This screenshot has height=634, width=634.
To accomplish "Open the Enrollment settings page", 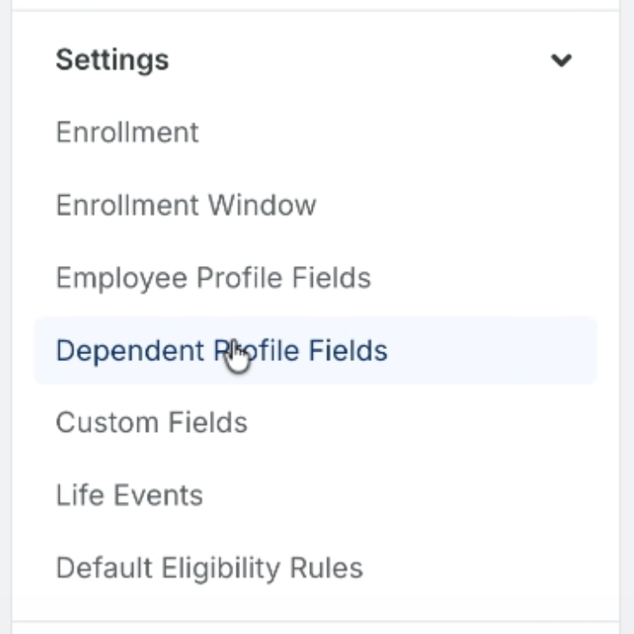I will click(x=127, y=132).
